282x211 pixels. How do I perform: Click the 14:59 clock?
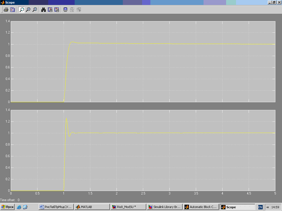click(x=275, y=207)
